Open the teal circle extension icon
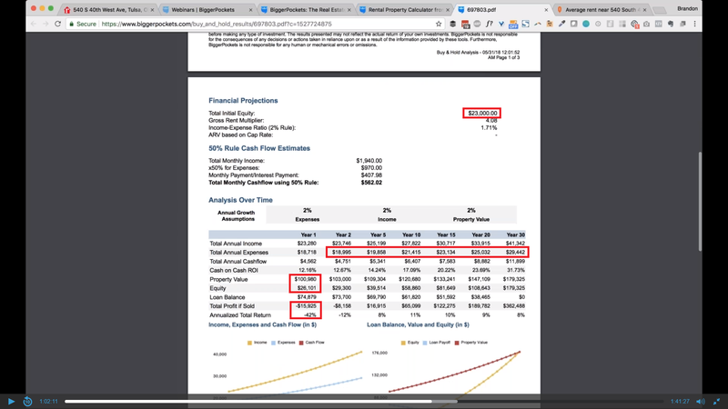Screen dimensions: 728x409 586,24
